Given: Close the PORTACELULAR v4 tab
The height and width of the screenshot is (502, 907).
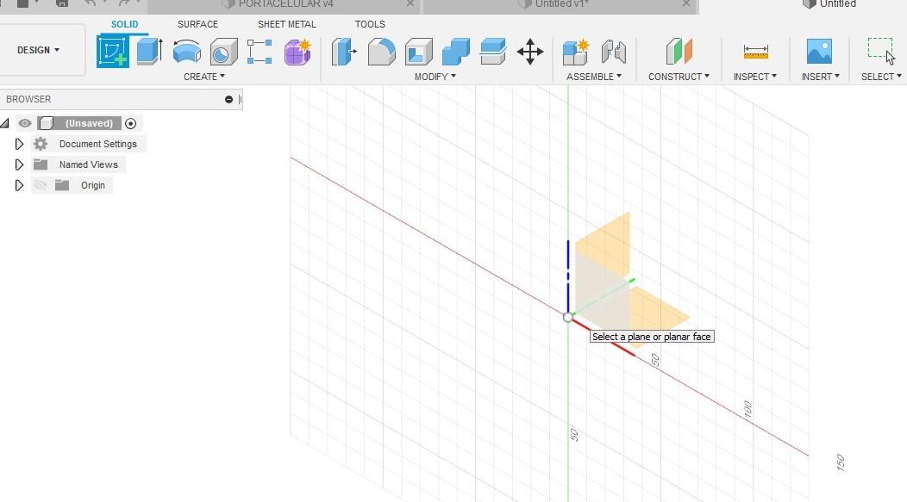Looking at the screenshot, I should 410,4.
